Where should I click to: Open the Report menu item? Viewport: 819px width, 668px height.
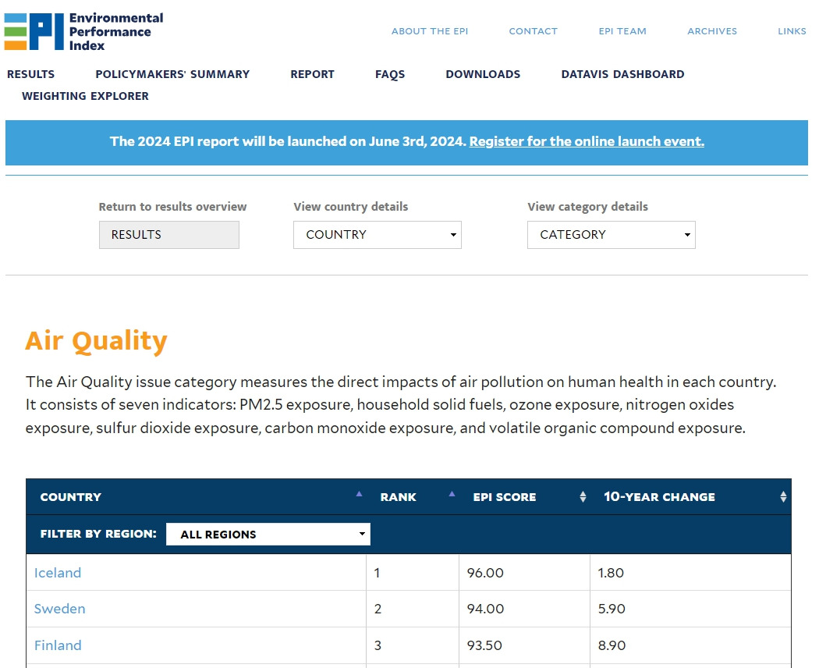tap(312, 74)
